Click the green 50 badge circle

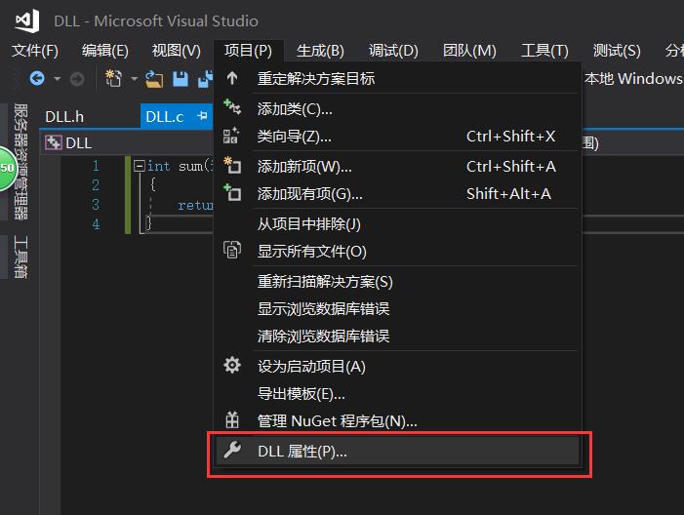(x=6, y=169)
